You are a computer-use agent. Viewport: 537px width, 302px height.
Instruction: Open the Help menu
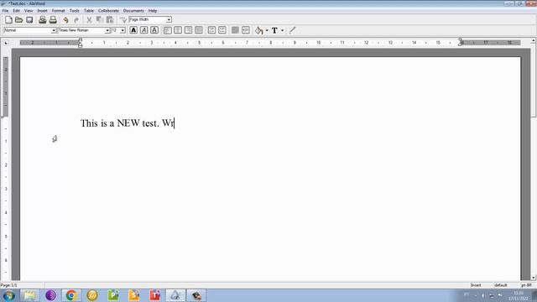point(153,11)
